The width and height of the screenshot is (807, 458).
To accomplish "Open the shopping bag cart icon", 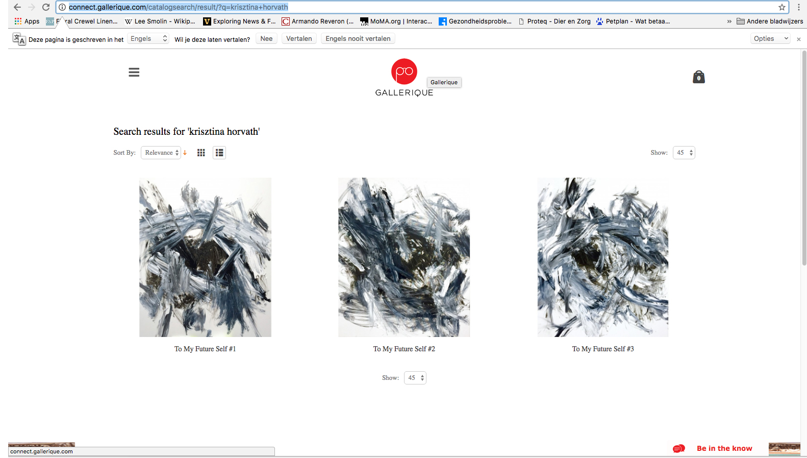I will click(x=699, y=77).
